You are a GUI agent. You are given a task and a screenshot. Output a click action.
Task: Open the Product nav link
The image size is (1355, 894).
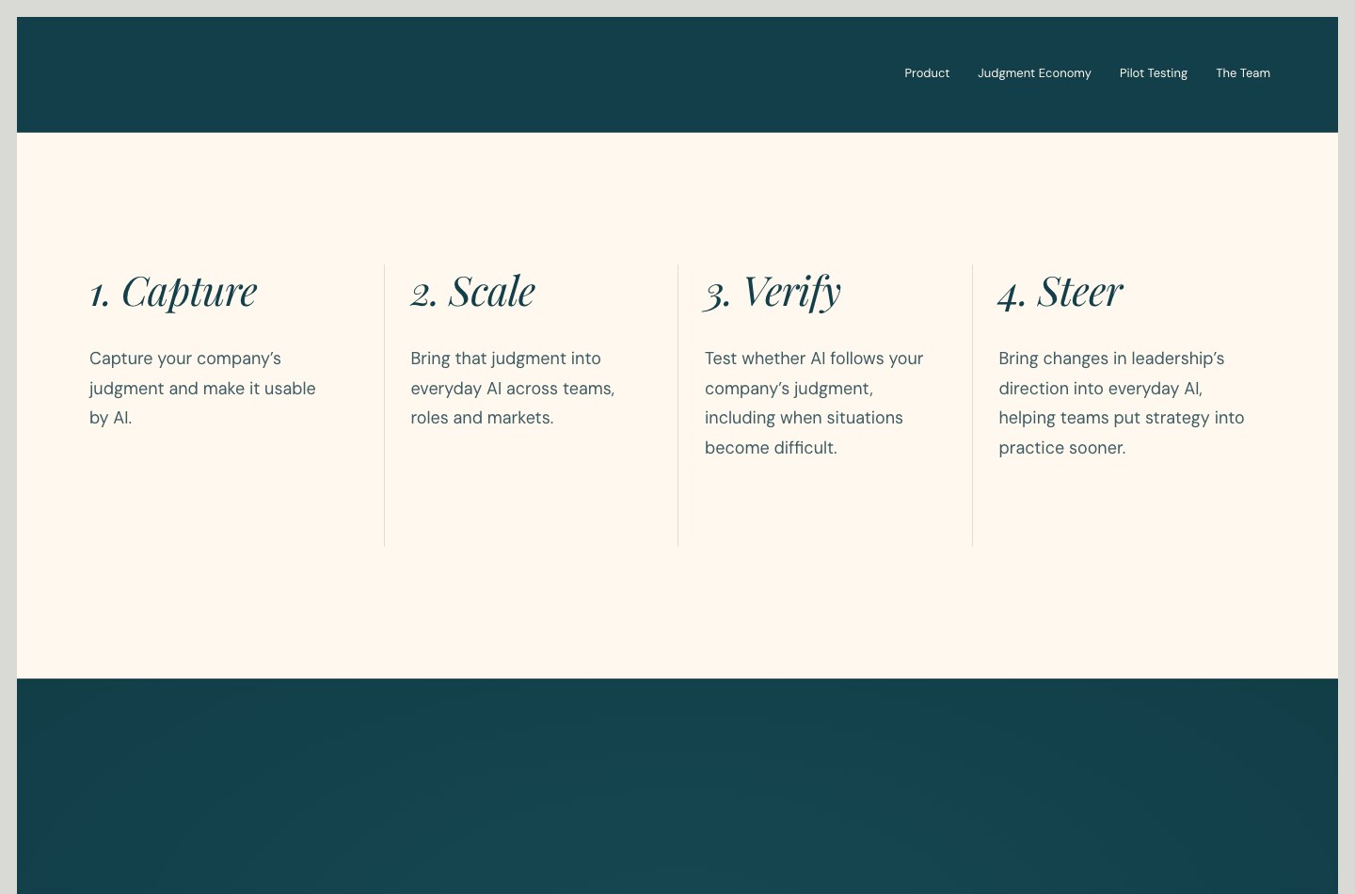927,72
